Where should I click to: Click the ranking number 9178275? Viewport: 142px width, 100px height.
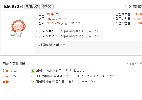(x=54, y=23)
